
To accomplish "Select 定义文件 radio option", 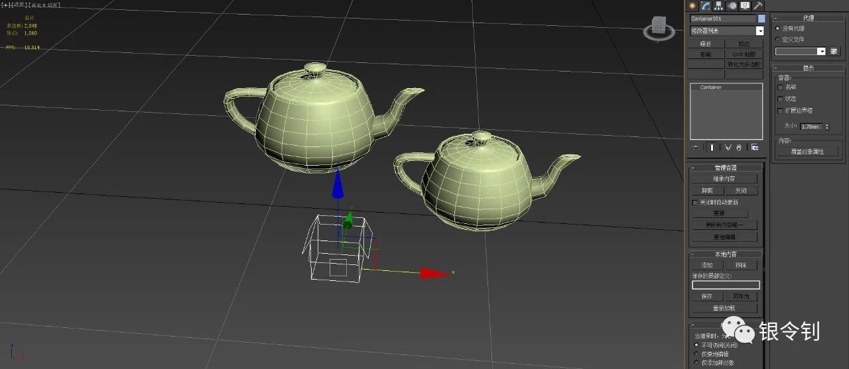I will tap(777, 39).
